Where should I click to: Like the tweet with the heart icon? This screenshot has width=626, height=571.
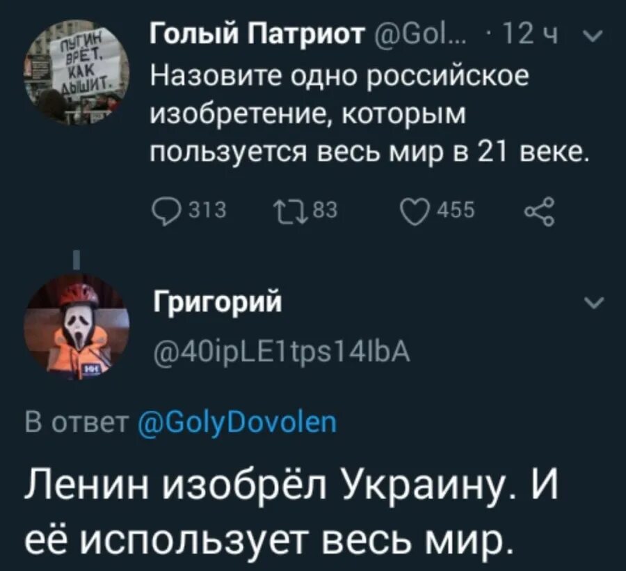[x=415, y=212]
